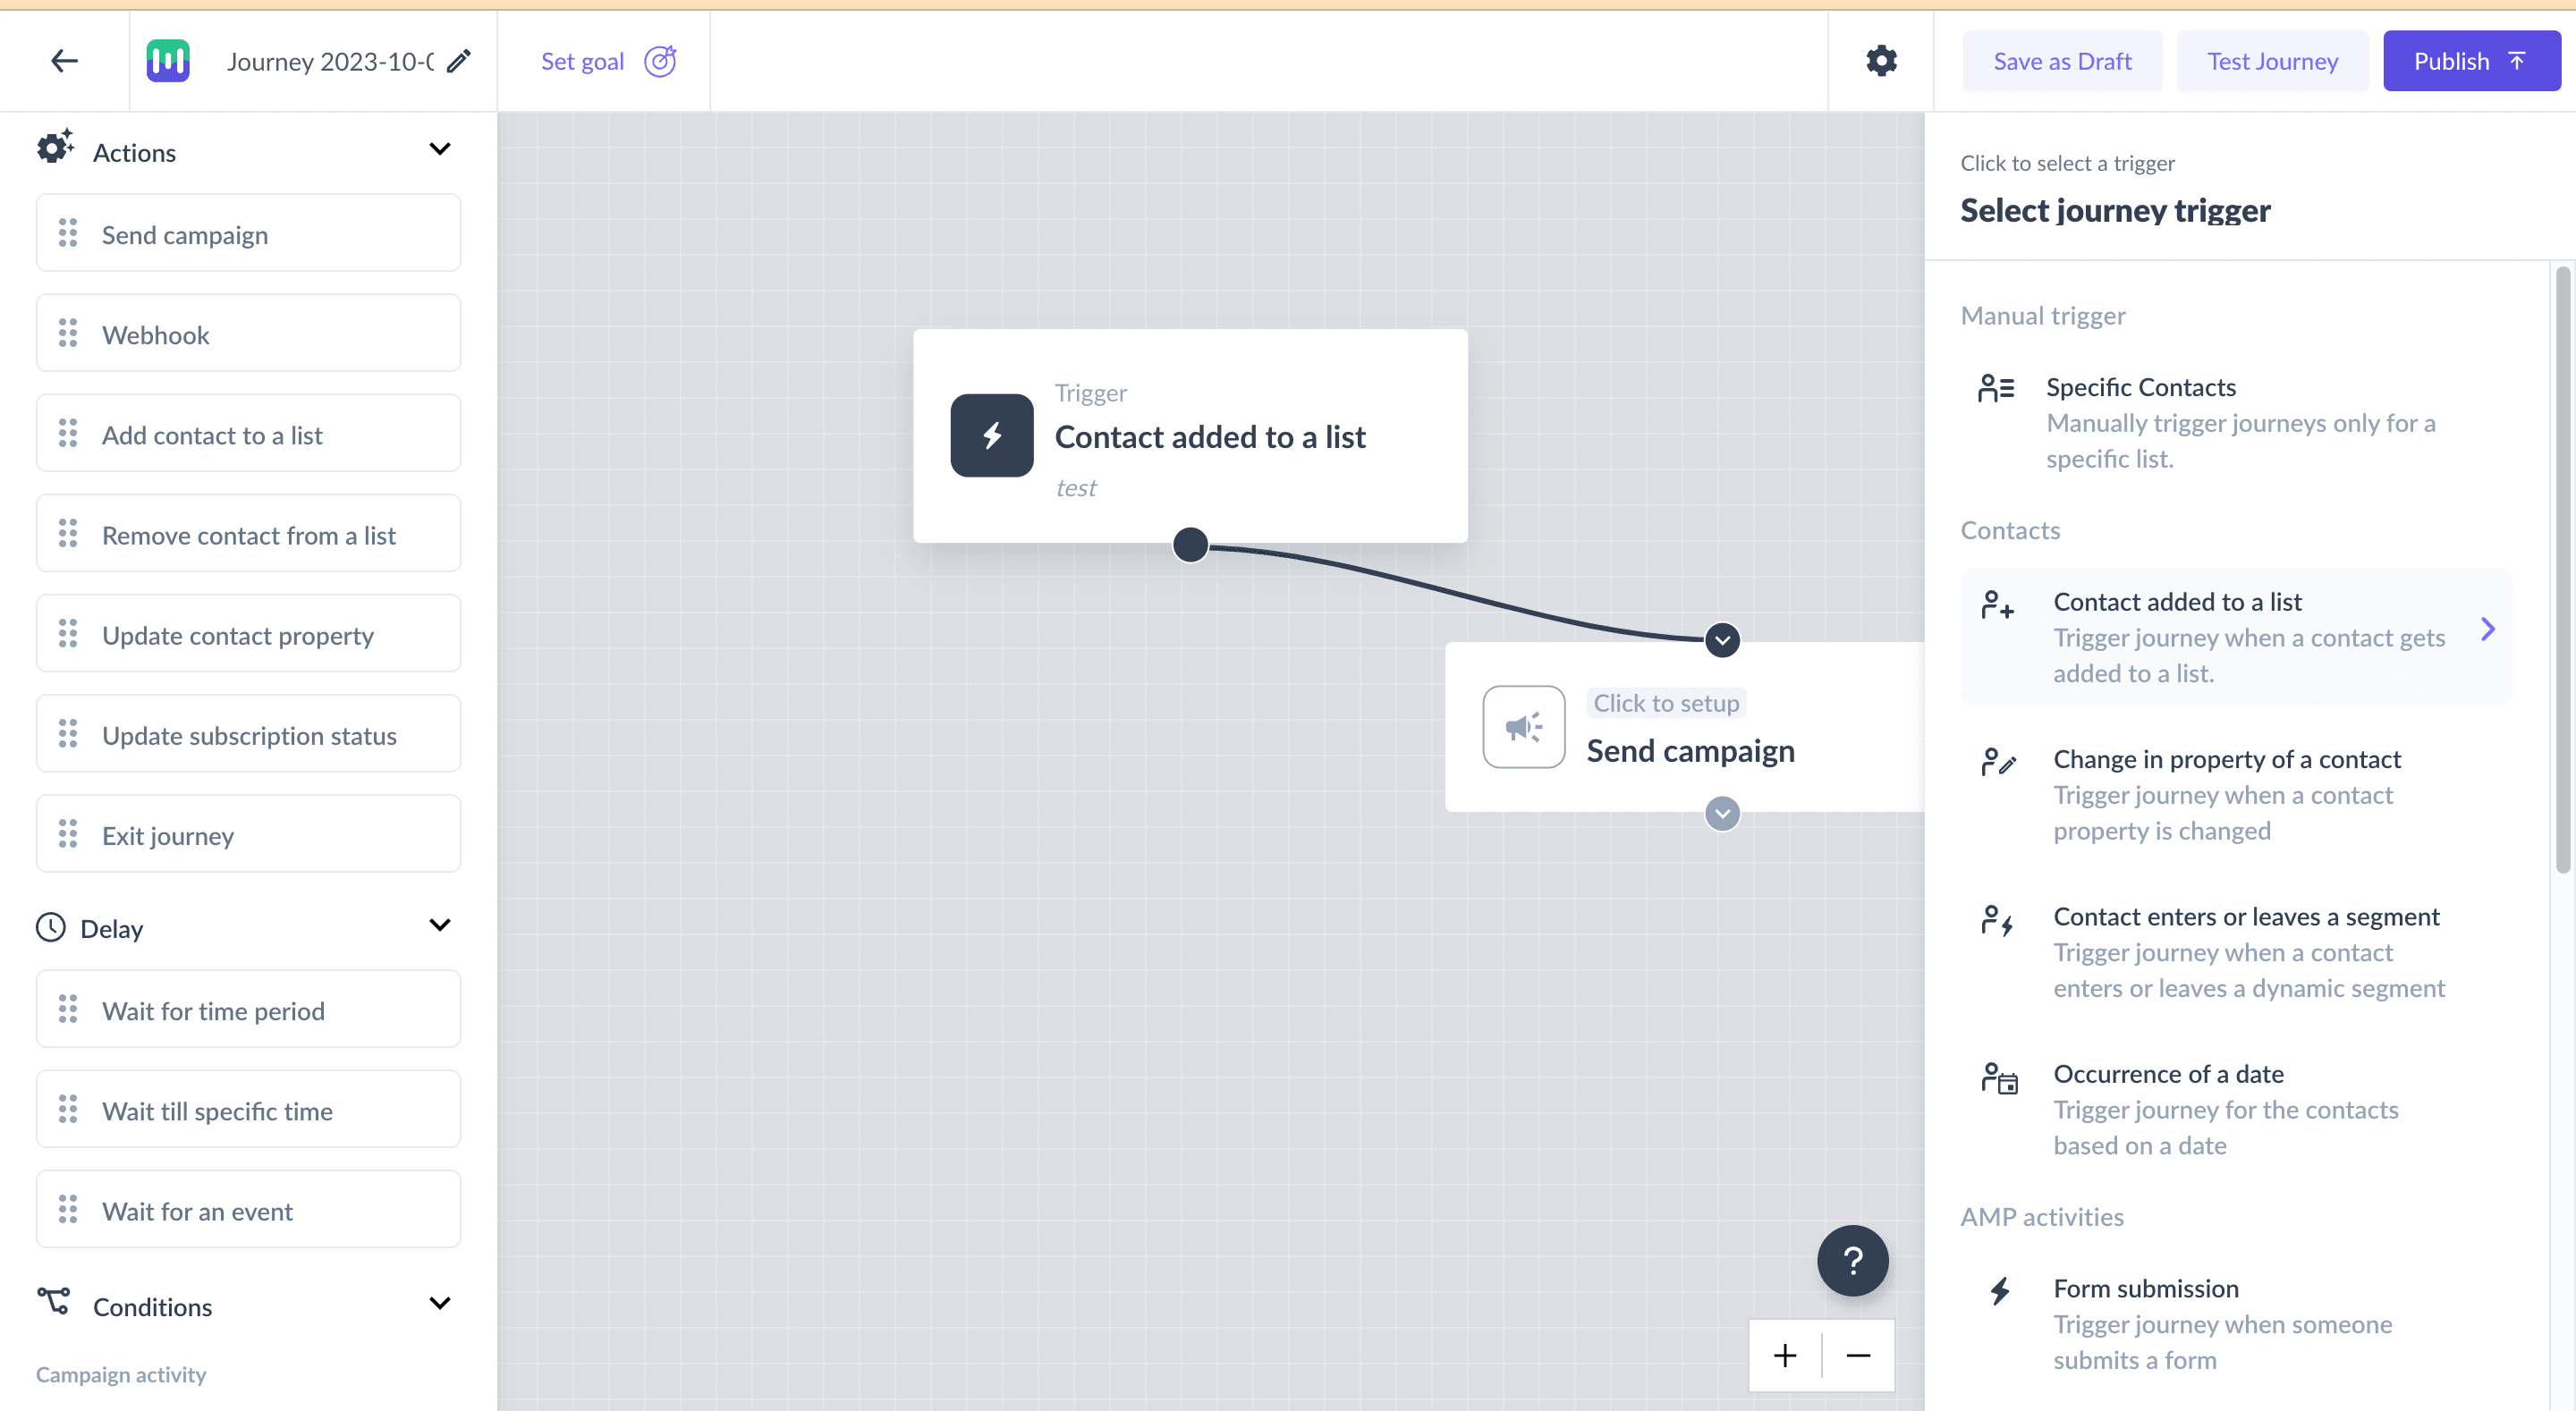Click the lightning bolt icon on the Trigger node

coord(991,435)
